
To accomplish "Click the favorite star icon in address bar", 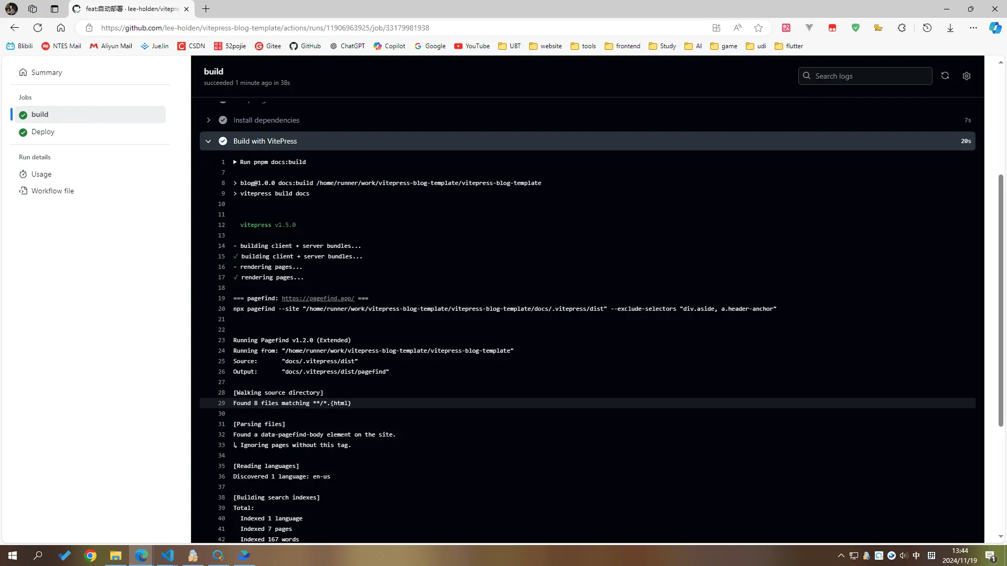I will 758,28.
